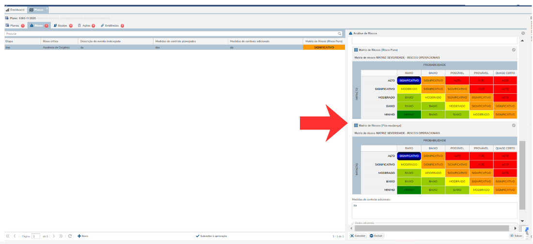Collapse the Análise de Riscos panel
Viewport: 533px width, 244px height.
[x=523, y=33]
